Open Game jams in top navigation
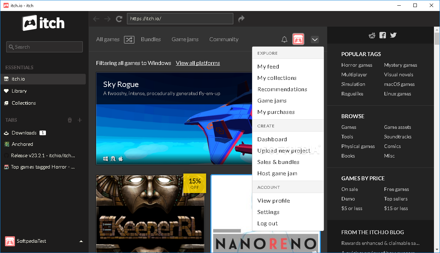Image resolution: width=440 pixels, height=253 pixels. pos(185,39)
